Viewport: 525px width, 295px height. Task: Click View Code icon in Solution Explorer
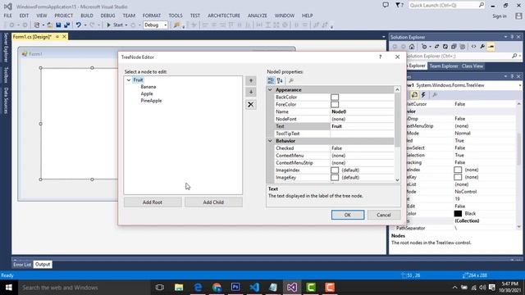coord(474,47)
